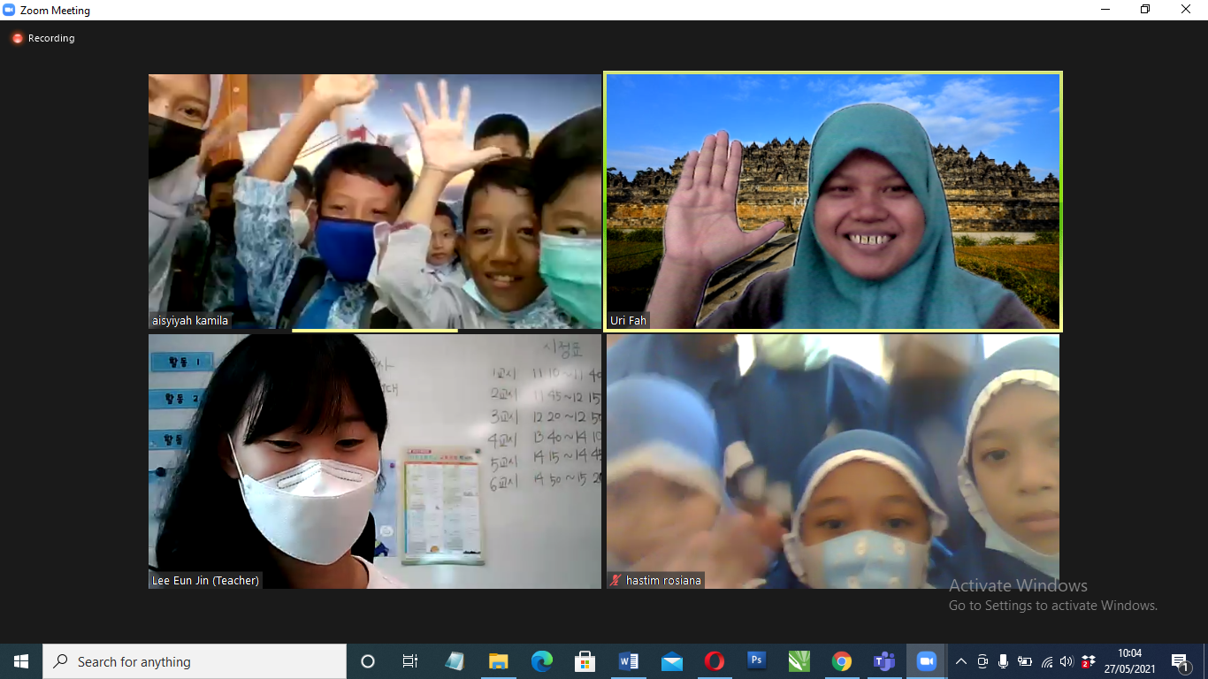
Task: Open Microsoft Word from the taskbar
Action: pos(629,661)
